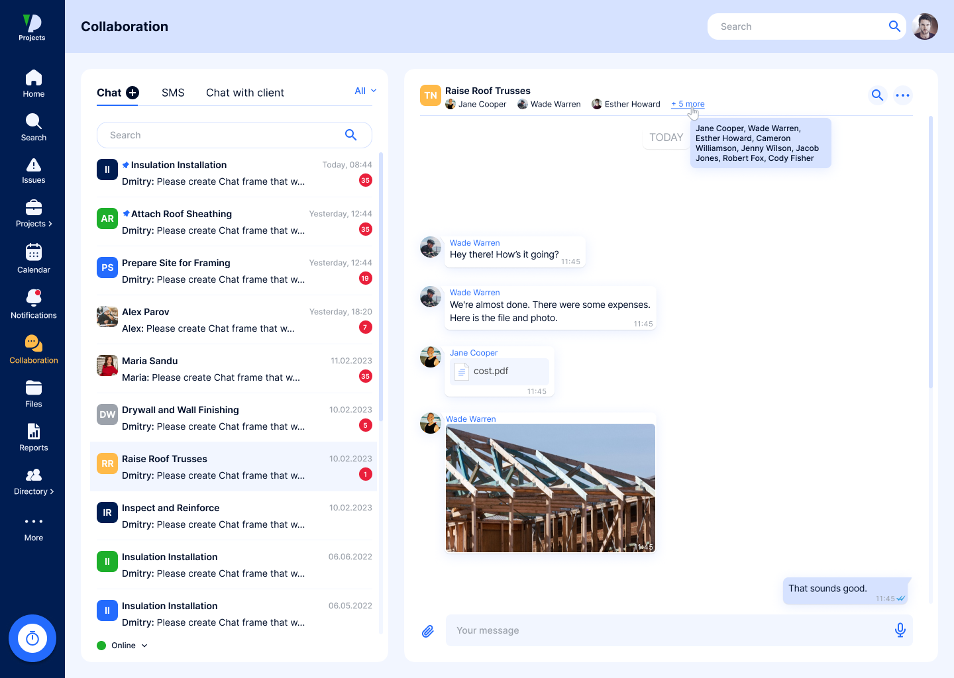Image resolution: width=954 pixels, height=678 pixels.
Task: Open the roof trusses photo in chat
Action: coord(550,488)
